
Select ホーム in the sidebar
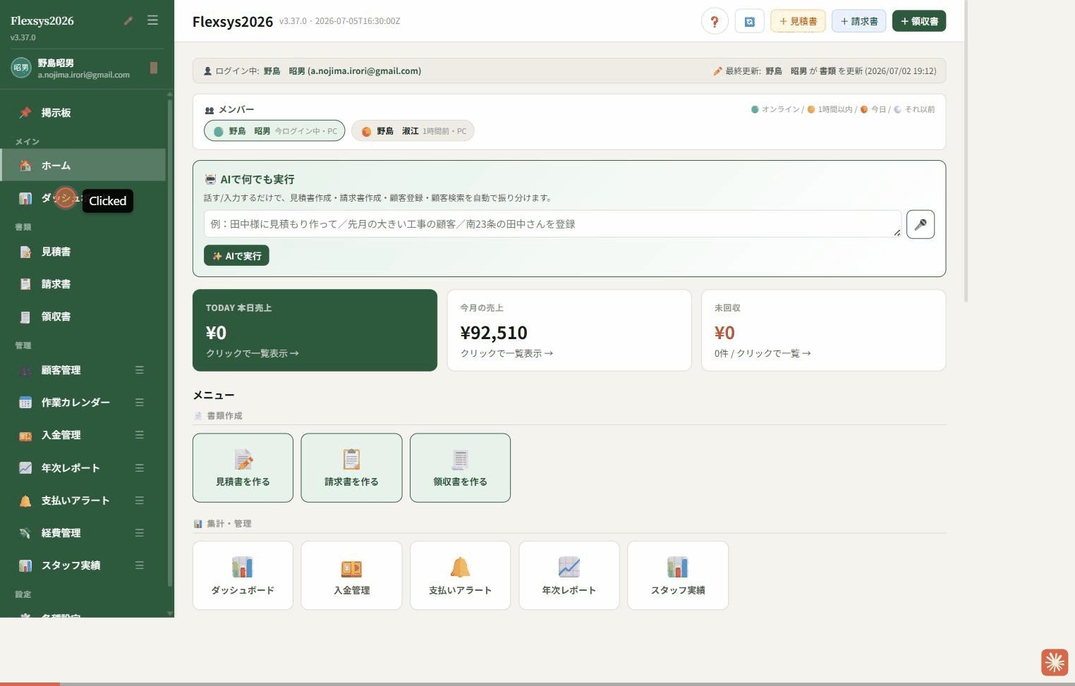pos(83,166)
